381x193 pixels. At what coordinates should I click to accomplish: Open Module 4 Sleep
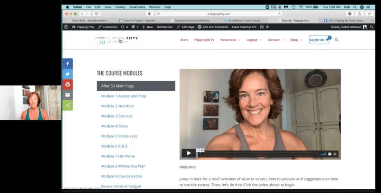click(114, 126)
